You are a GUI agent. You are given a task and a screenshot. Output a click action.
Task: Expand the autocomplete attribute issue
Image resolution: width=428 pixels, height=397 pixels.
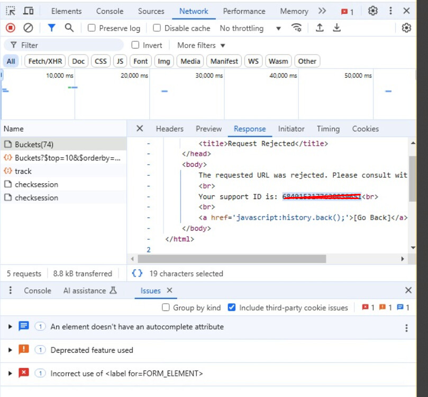pyautogui.click(x=10, y=326)
